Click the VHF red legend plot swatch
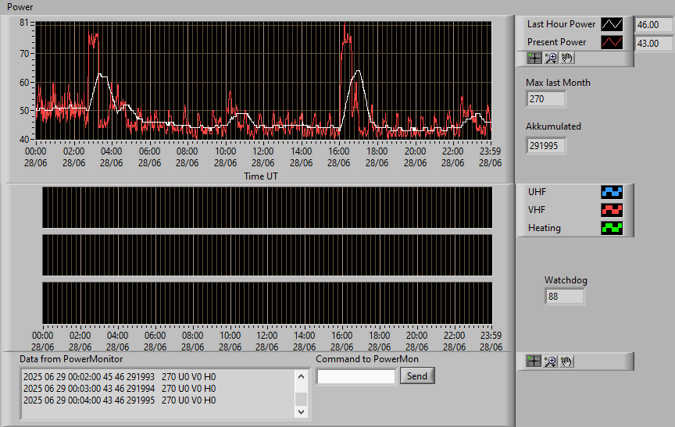 pos(612,210)
